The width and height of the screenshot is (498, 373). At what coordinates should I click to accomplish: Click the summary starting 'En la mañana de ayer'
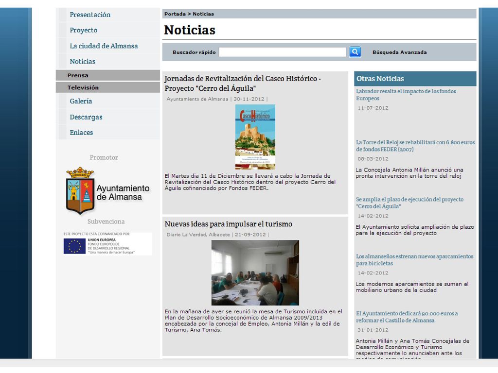tap(253, 321)
